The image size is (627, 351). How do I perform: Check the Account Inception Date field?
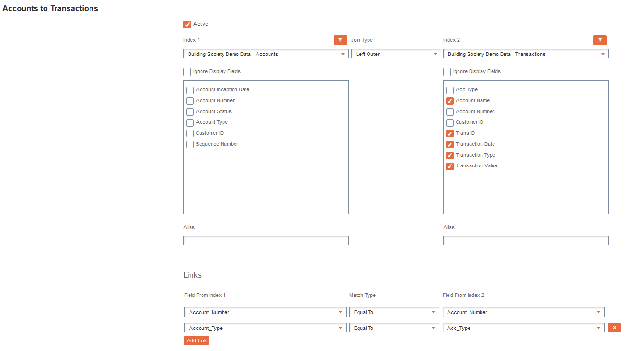click(190, 90)
